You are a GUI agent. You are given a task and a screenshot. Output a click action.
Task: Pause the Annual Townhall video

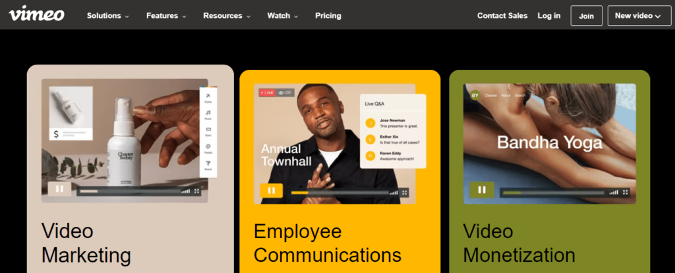point(271,191)
